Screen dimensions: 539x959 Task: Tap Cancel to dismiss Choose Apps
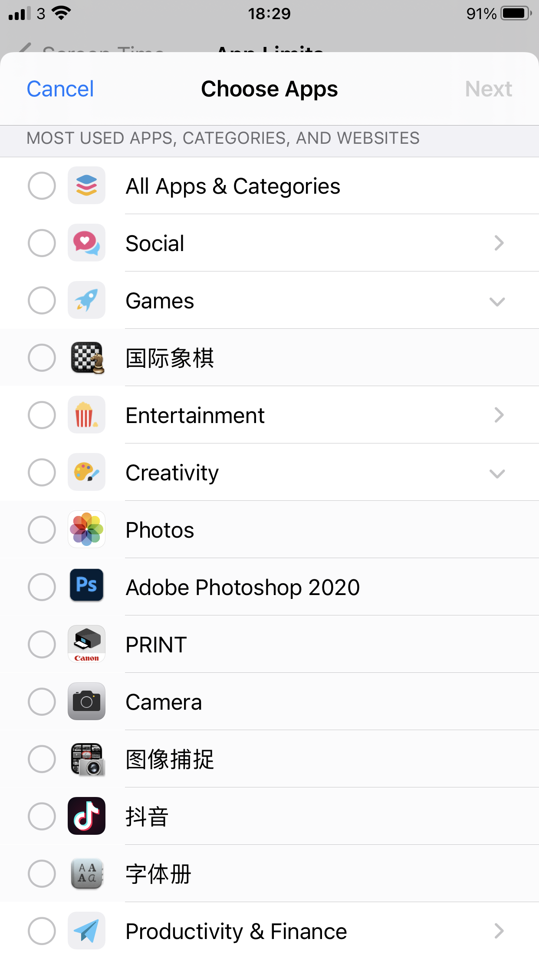[x=60, y=89]
